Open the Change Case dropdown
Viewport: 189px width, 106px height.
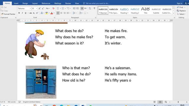(48, 9)
